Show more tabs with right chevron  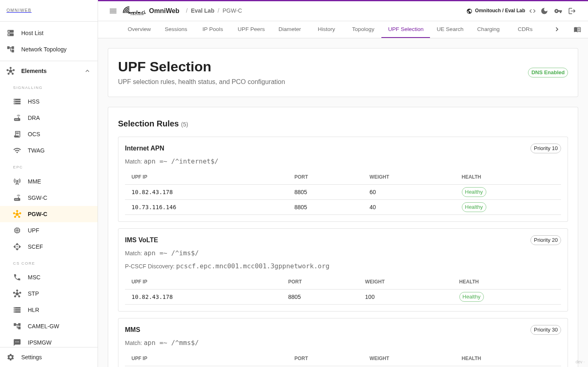click(x=557, y=29)
